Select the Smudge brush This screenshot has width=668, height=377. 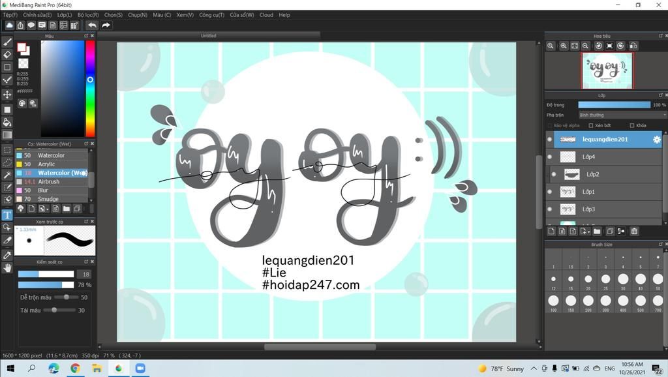coord(52,199)
